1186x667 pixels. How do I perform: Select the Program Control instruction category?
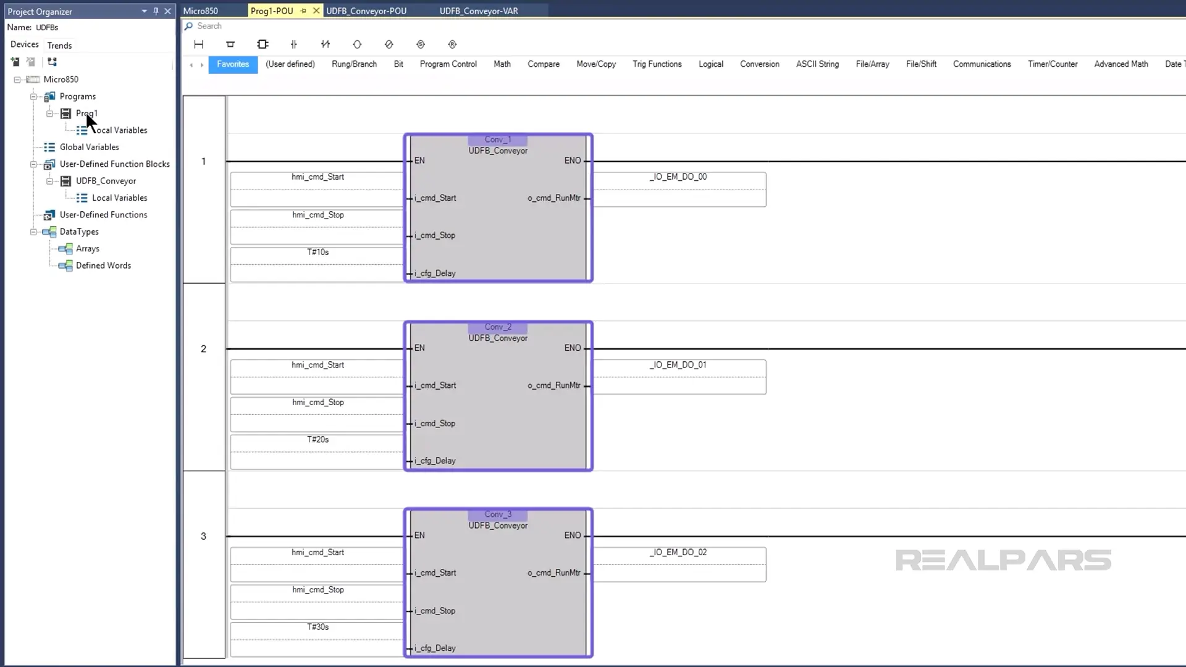pos(448,64)
